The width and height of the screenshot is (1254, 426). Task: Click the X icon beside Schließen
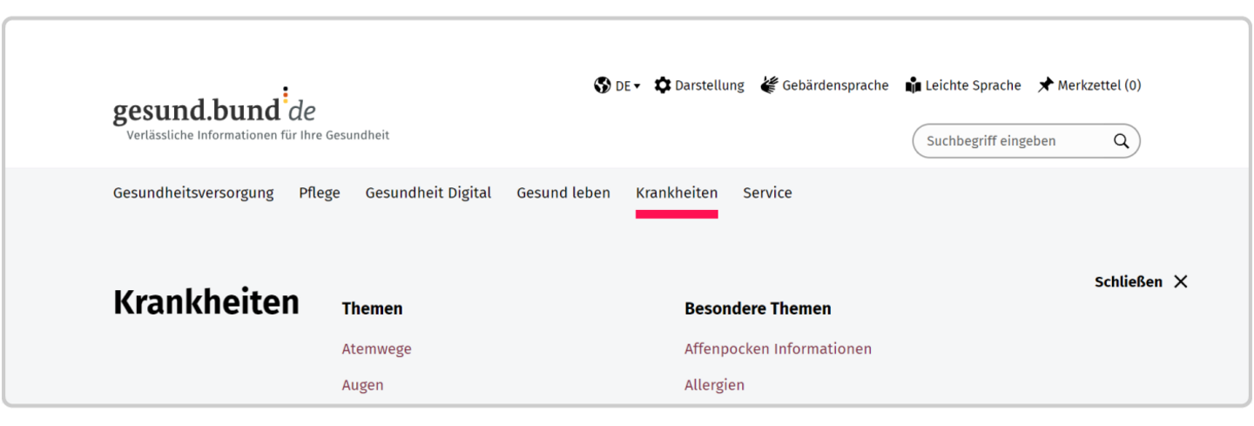coord(1180,281)
